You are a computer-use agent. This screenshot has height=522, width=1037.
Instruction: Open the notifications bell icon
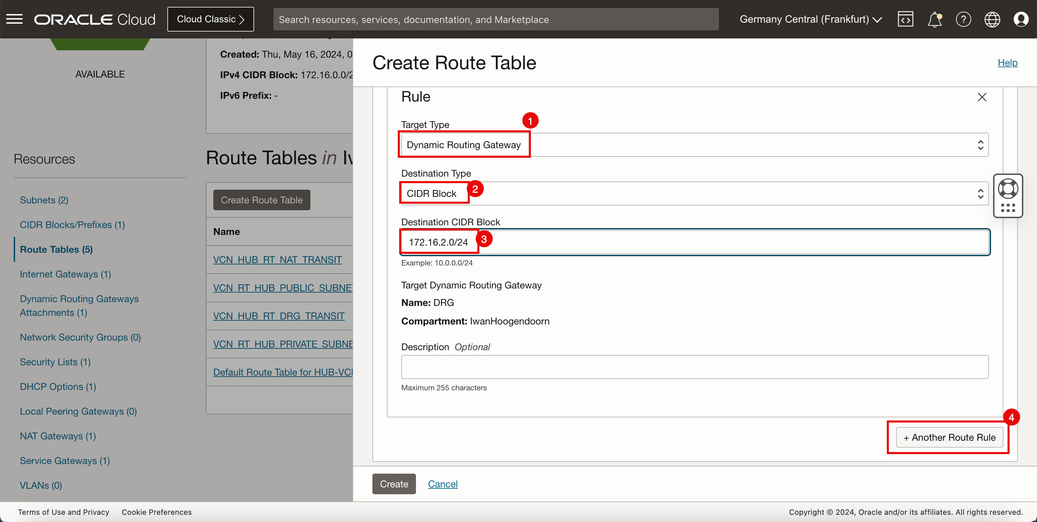tap(934, 19)
